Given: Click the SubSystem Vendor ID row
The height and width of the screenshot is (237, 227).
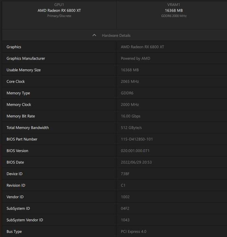Looking at the screenshot, I should click(x=25, y=220).
